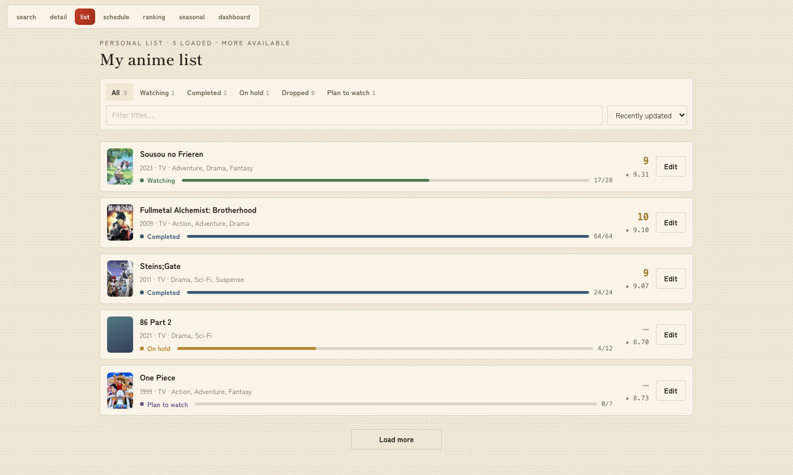This screenshot has height=475, width=793.
Task: Click the 2023 · TV · Adventure, Drama, Fantasy line
Action: [x=197, y=168]
